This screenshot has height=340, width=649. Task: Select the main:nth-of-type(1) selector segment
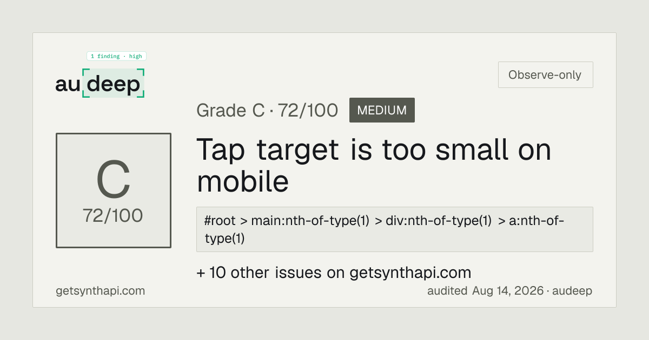click(309, 221)
